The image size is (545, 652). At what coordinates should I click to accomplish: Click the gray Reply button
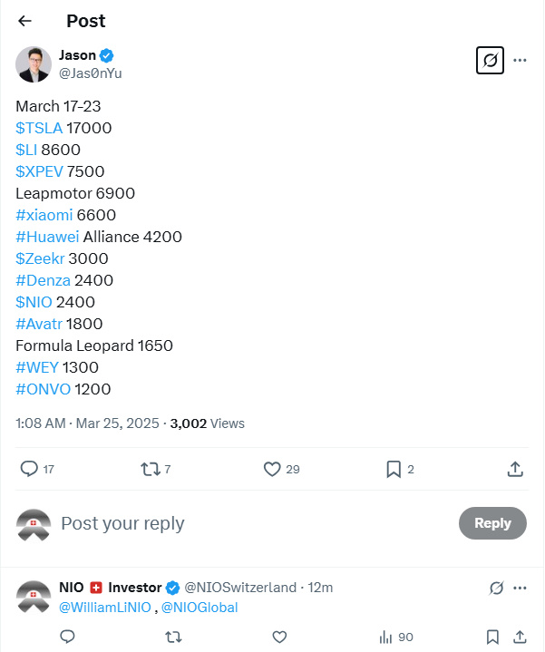[492, 523]
